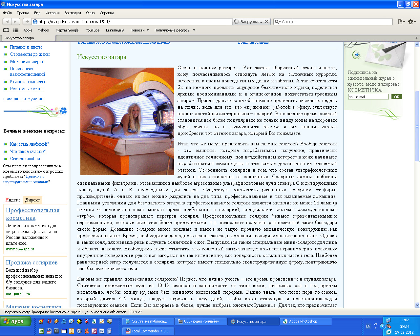Screen dimensions: 420x336
Task: Open the Карты Google bookmark
Action: pyautogui.click(x=67, y=30)
